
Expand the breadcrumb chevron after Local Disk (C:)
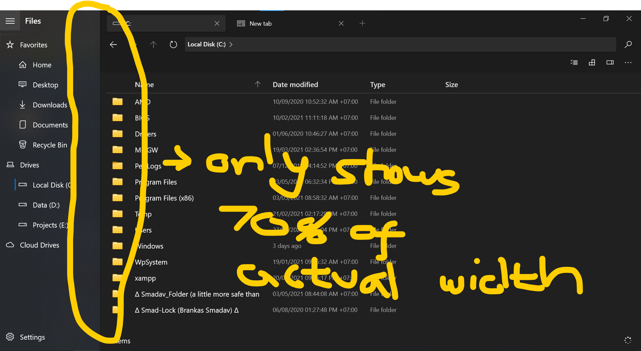[231, 44]
